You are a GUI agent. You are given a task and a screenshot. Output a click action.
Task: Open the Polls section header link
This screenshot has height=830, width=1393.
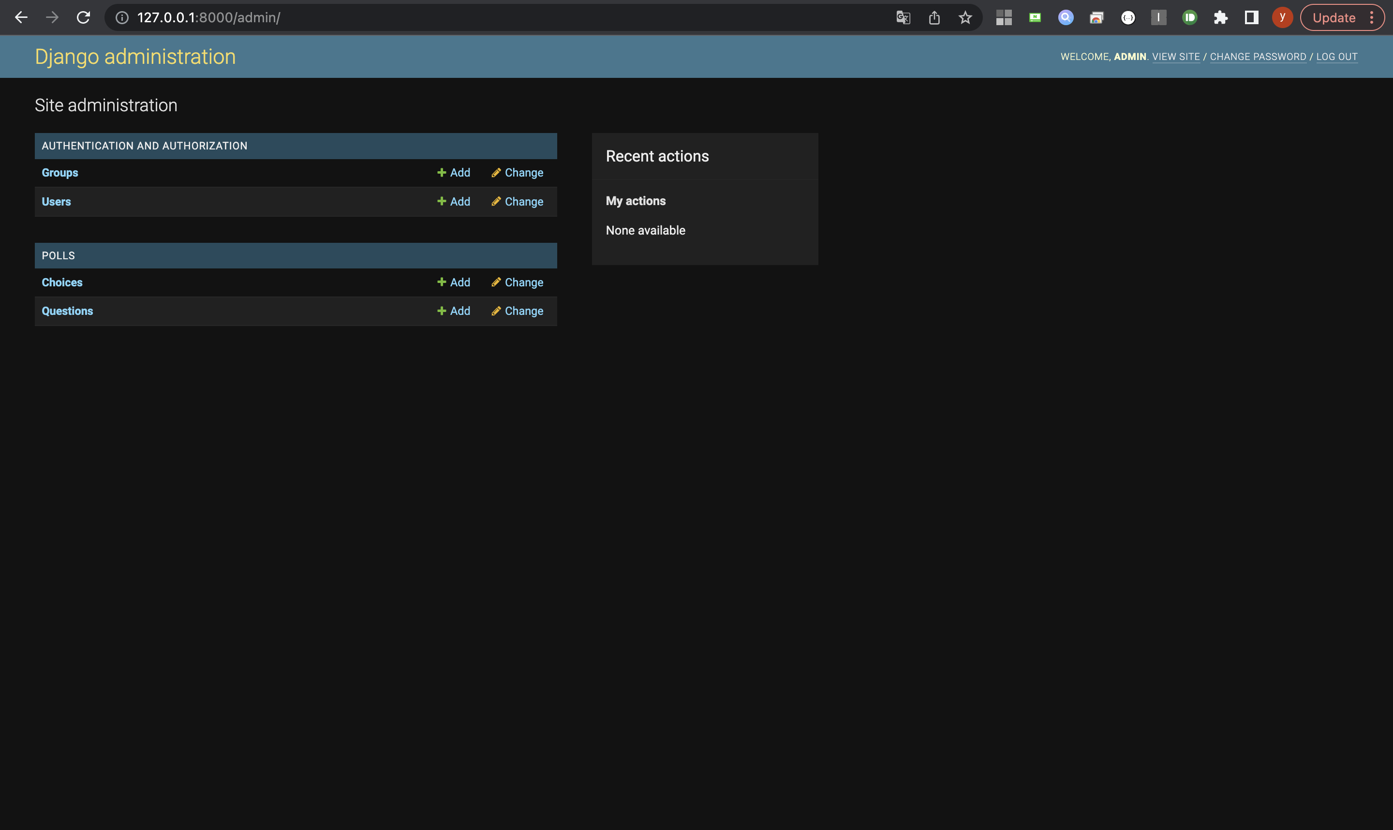58,255
